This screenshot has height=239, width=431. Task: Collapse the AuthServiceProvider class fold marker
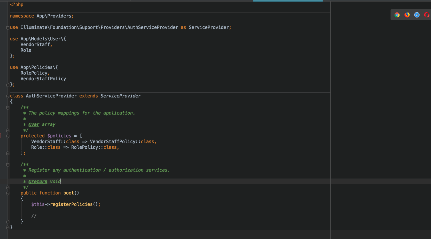pos(8,96)
